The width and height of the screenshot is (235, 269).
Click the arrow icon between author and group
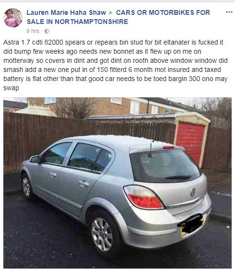coord(111,12)
